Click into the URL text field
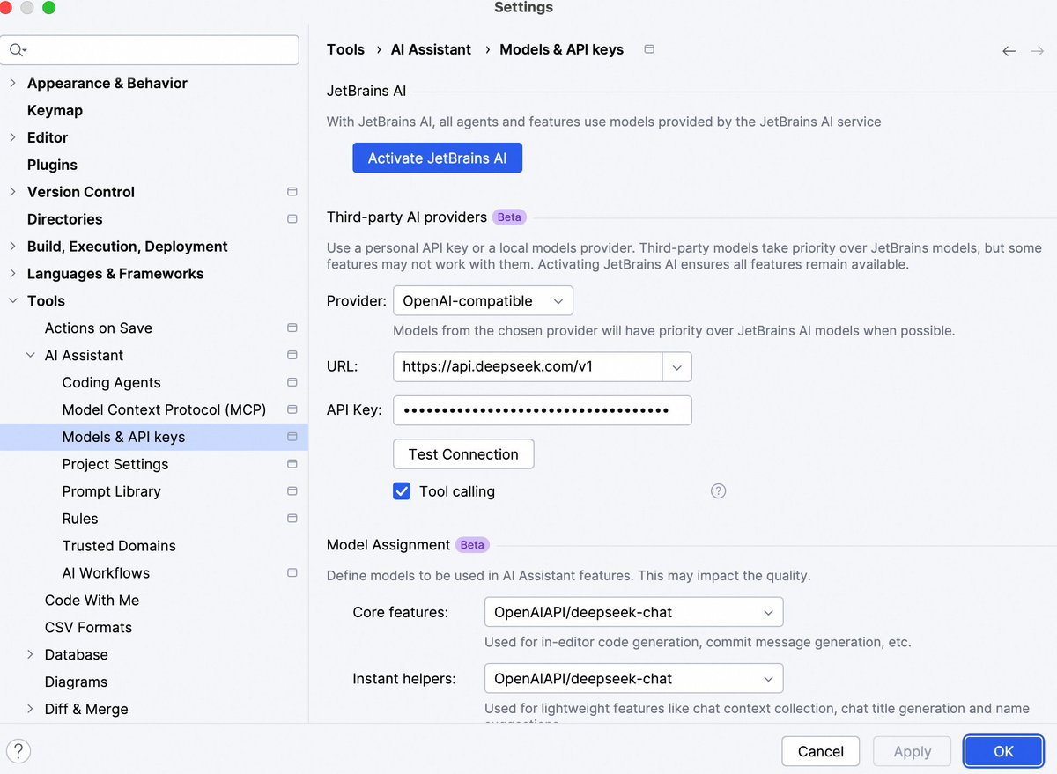1057x774 pixels. (528, 367)
